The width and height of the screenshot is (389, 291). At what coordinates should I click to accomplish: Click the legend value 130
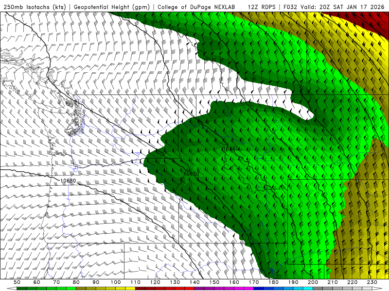coord(175,282)
